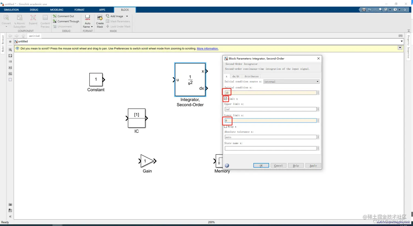Open the SIMULATION ribbon tab

coord(11,10)
